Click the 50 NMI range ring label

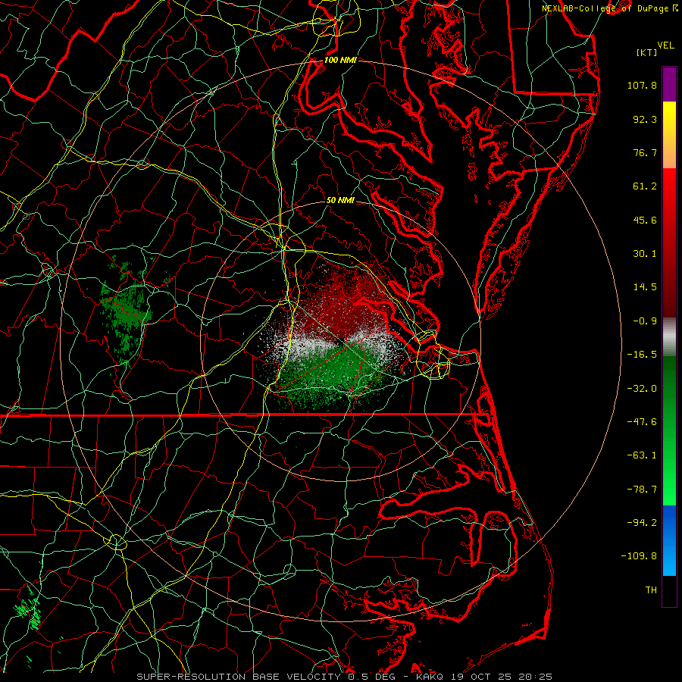[340, 200]
